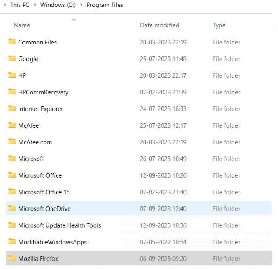Click the Microsoft Update Health Tools folder icon
This screenshot has width=278, height=269.
12,225
